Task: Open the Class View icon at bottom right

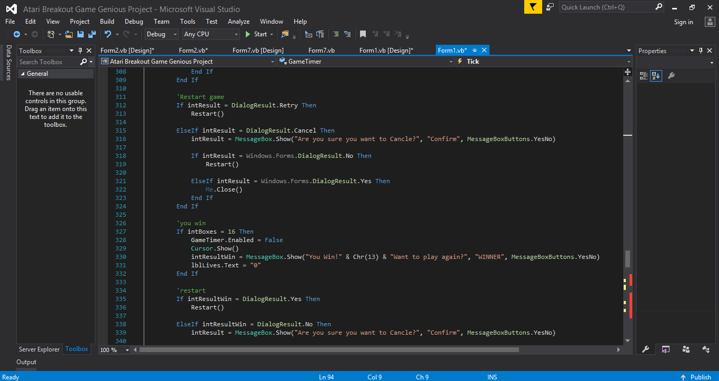Action: click(706, 349)
